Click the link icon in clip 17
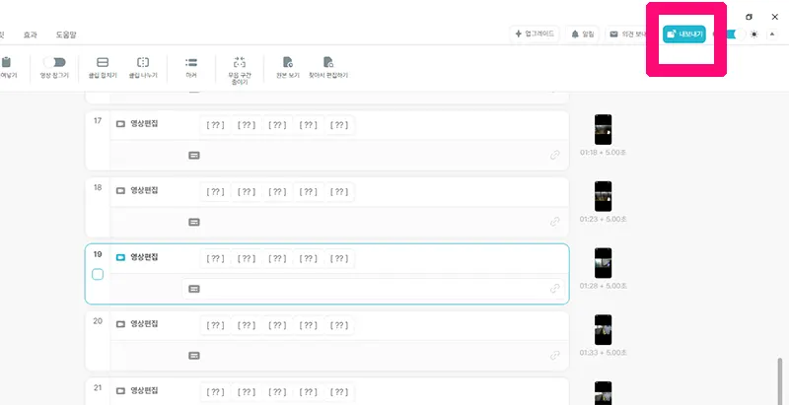The height and width of the screenshot is (405, 789). tap(555, 156)
